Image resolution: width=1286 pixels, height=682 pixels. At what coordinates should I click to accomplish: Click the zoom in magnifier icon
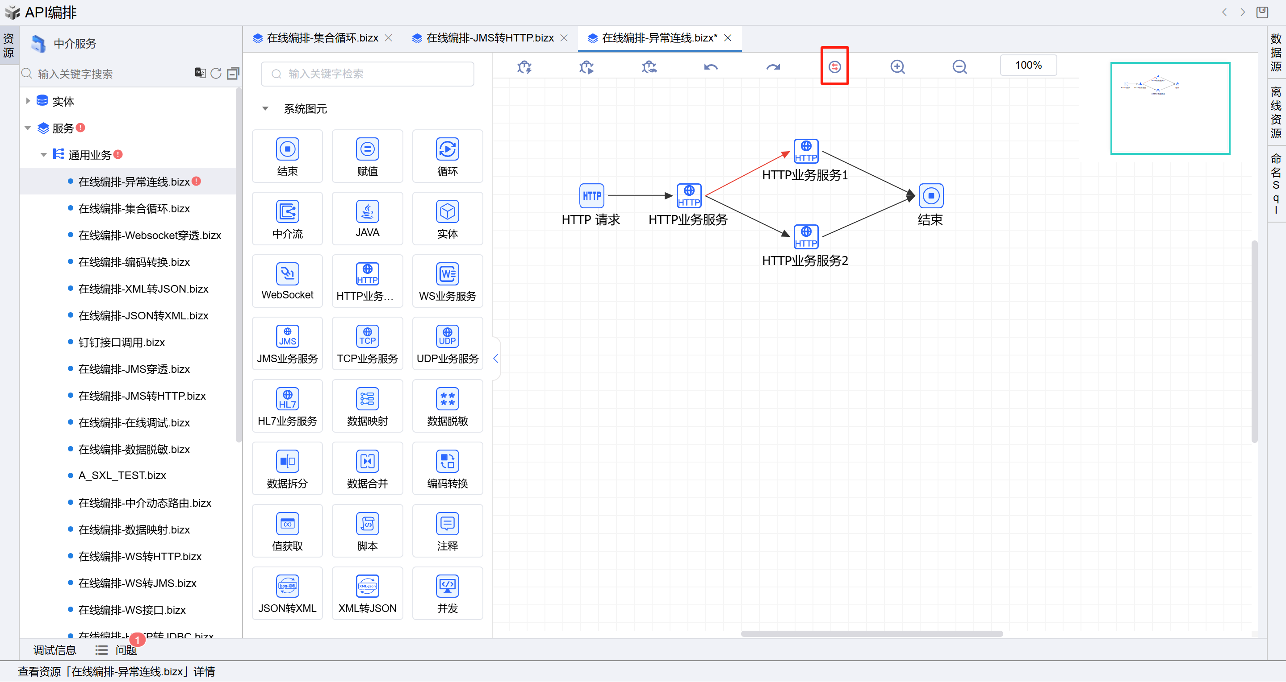coord(897,67)
